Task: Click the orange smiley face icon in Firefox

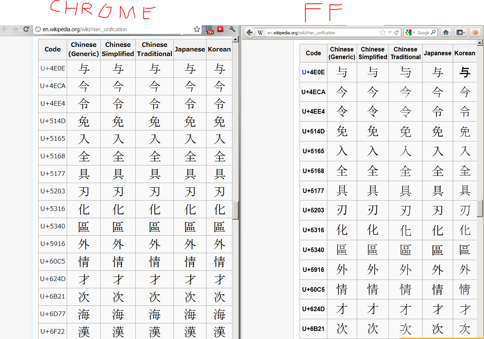Action: [475, 32]
